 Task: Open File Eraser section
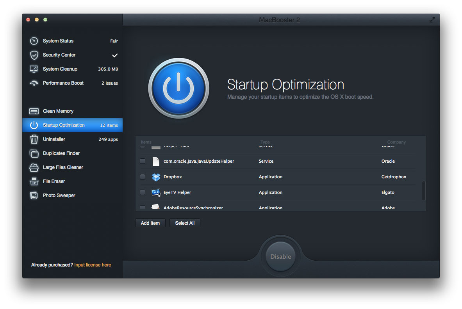click(x=73, y=181)
